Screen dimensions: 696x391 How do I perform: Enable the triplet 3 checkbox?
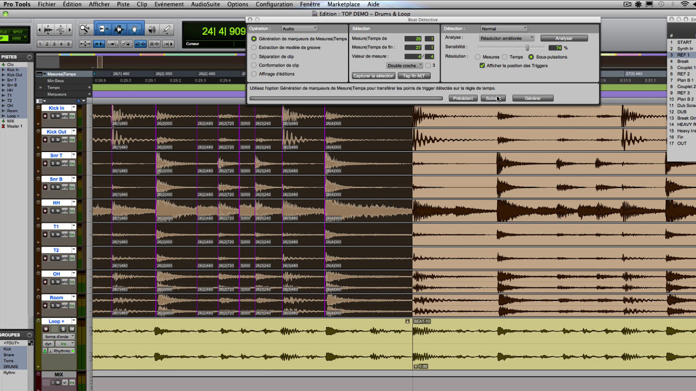coord(428,66)
